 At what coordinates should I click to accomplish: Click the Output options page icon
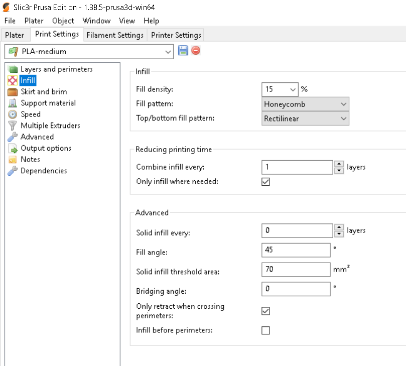tap(13, 148)
